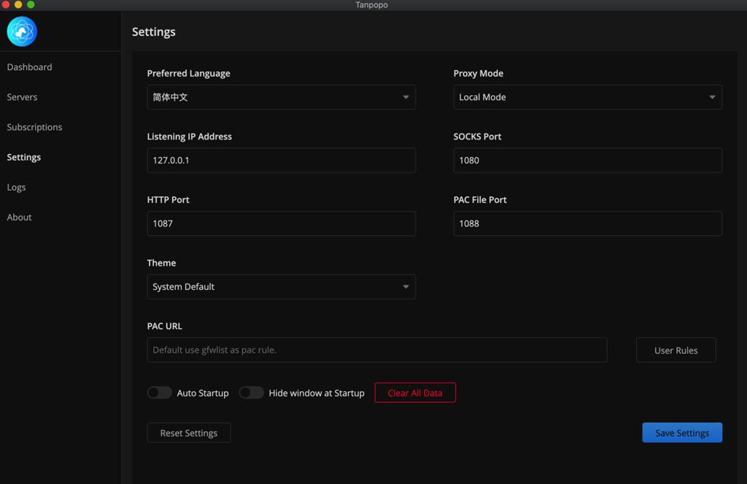The image size is (747, 484).
Task: Expand the Proxy Mode dropdown
Action: click(x=587, y=97)
